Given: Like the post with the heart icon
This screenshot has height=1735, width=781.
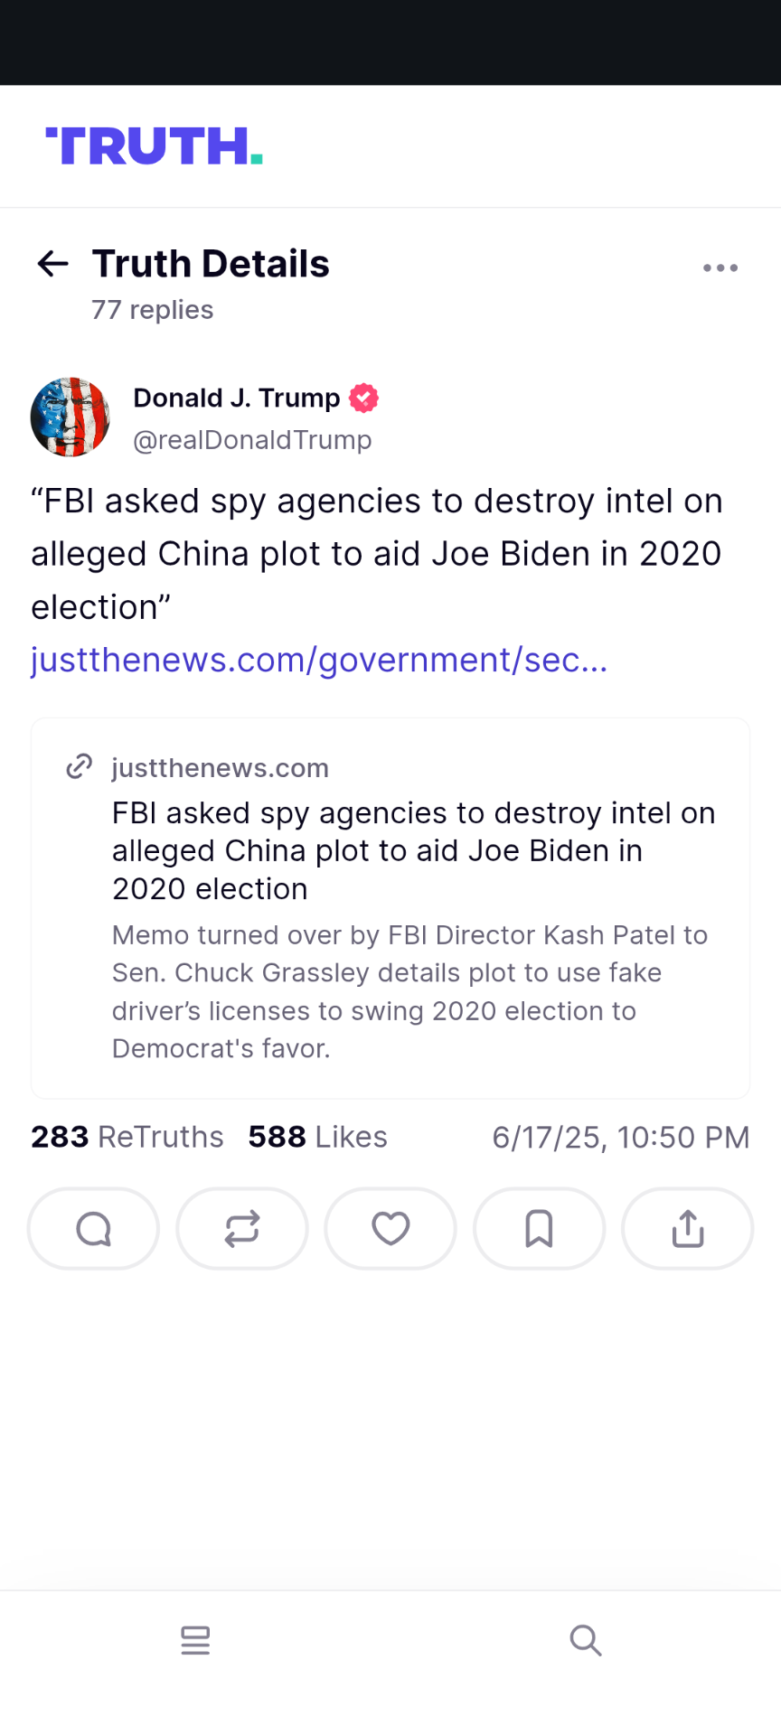Looking at the screenshot, I should pyautogui.click(x=390, y=1229).
